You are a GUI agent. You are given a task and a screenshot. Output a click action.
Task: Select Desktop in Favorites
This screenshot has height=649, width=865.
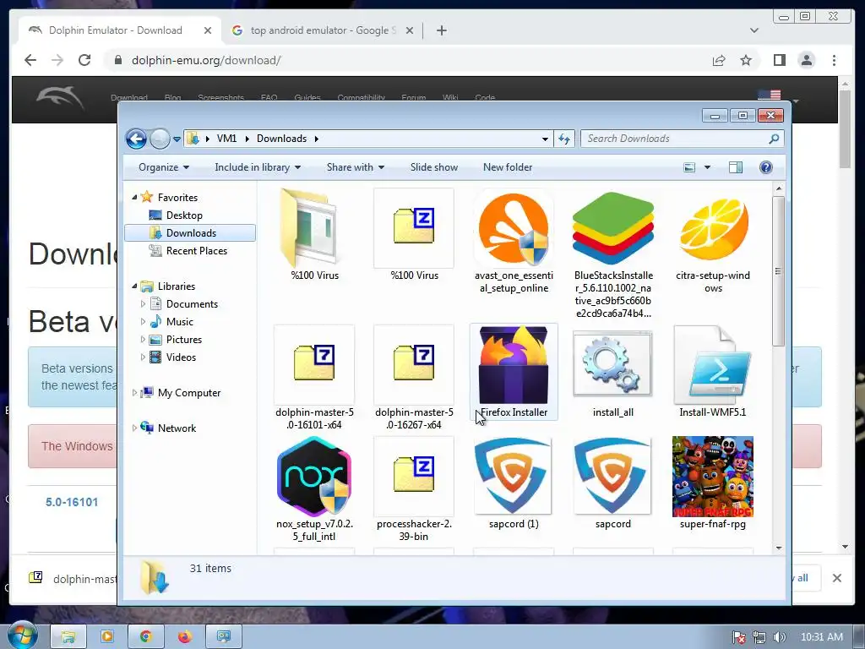(x=184, y=215)
